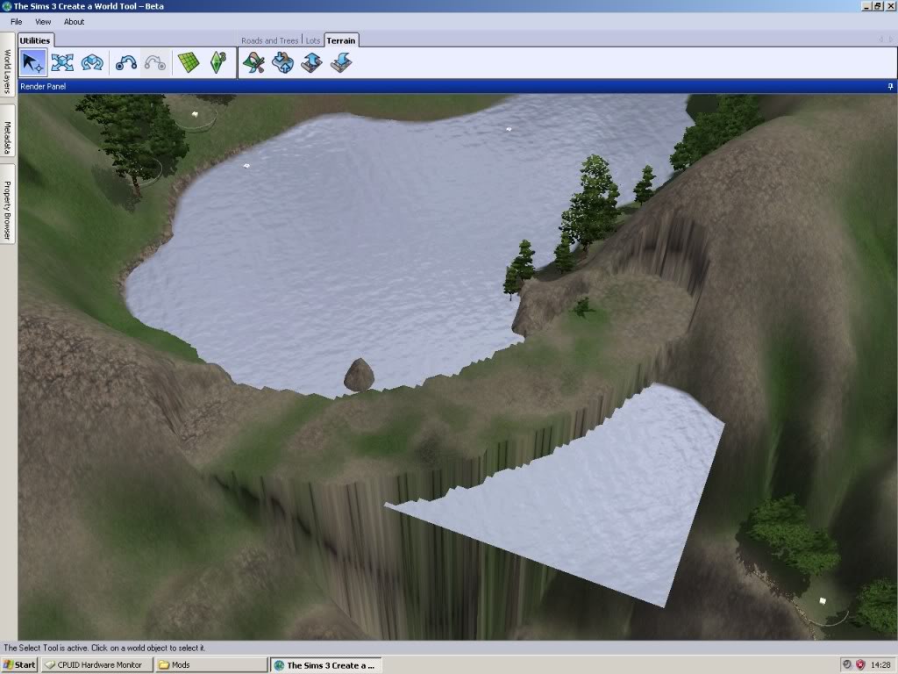Image resolution: width=898 pixels, height=674 pixels.
Task: Switch to Roads and Trees tab
Action: (270, 40)
